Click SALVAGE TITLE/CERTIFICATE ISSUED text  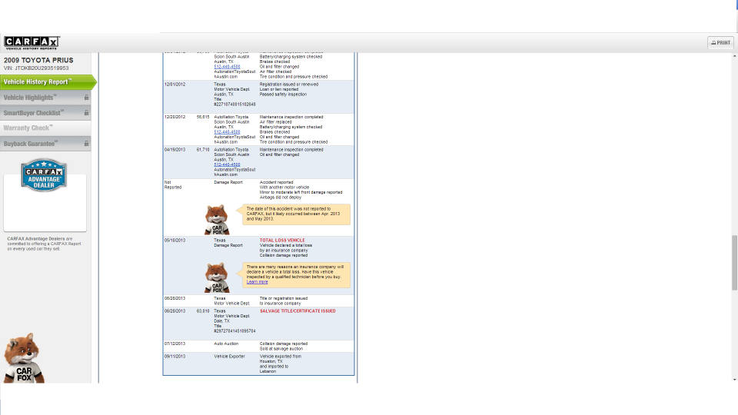tap(298, 311)
